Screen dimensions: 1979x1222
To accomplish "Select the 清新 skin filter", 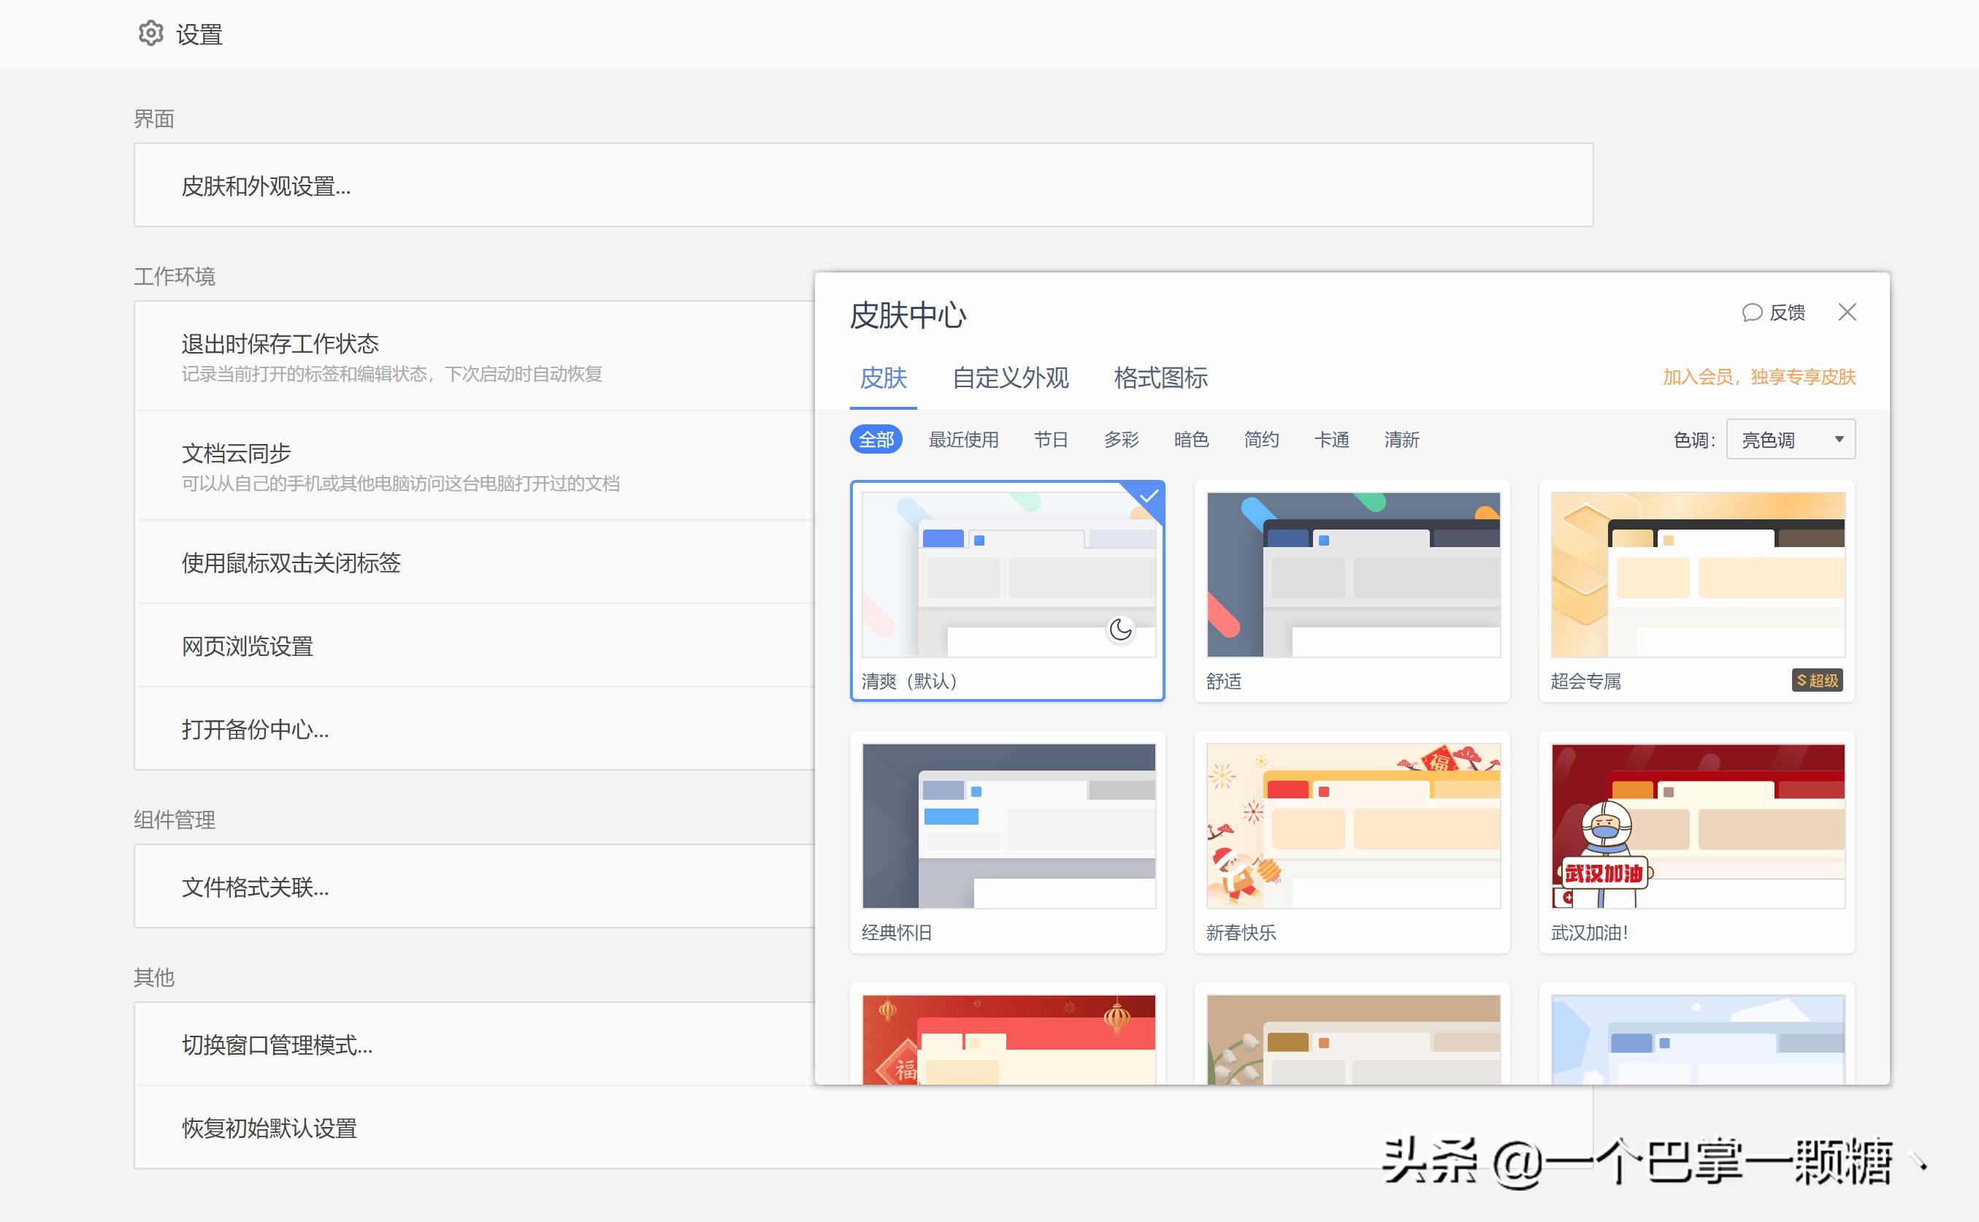I will click(1401, 440).
